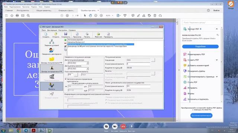The height and width of the screenshot is (133, 238).
Task: Zoom out with Acrobat minus icon
Action: click(96, 16)
